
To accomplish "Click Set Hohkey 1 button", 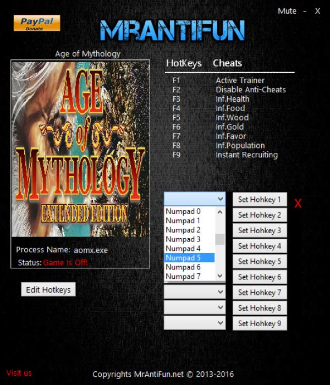I will (x=260, y=199).
